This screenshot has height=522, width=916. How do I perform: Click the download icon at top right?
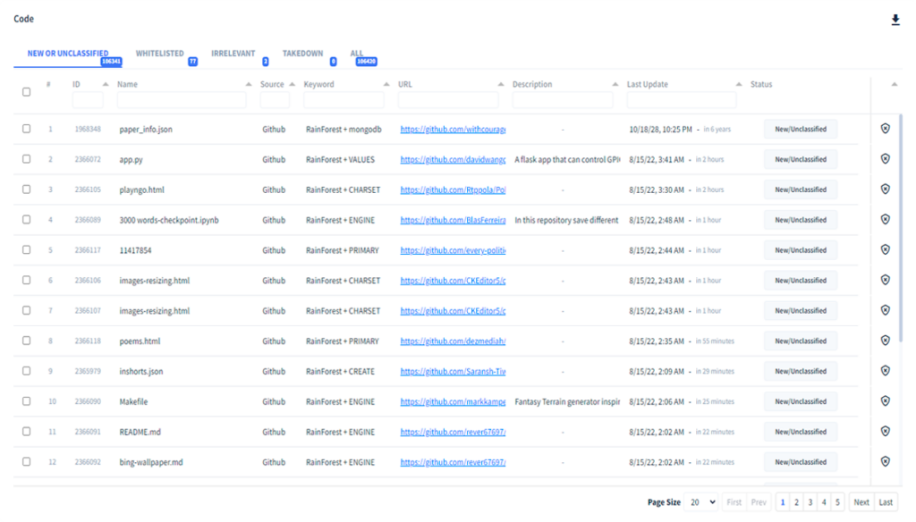click(x=895, y=20)
